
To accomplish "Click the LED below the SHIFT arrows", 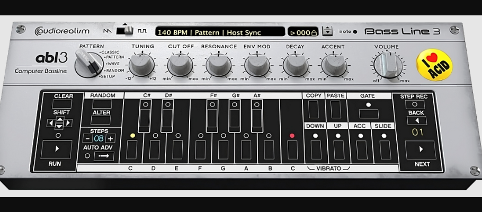I will pyautogui.click(x=58, y=135).
